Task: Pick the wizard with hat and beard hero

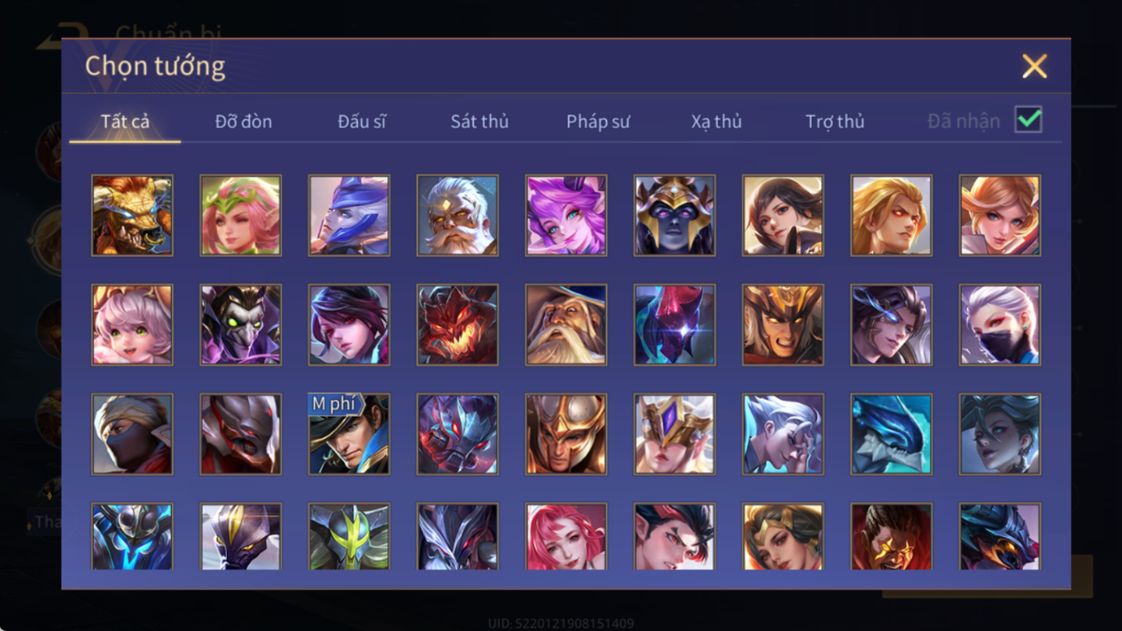Action: coord(566,325)
